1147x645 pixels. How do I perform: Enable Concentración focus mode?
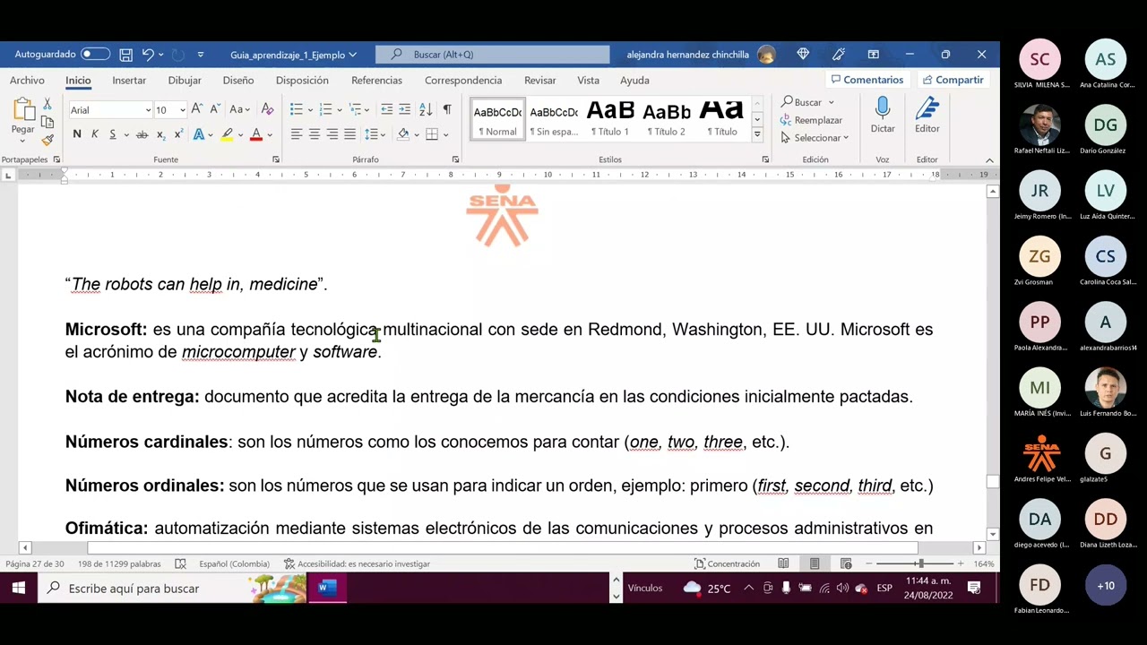pyautogui.click(x=727, y=563)
